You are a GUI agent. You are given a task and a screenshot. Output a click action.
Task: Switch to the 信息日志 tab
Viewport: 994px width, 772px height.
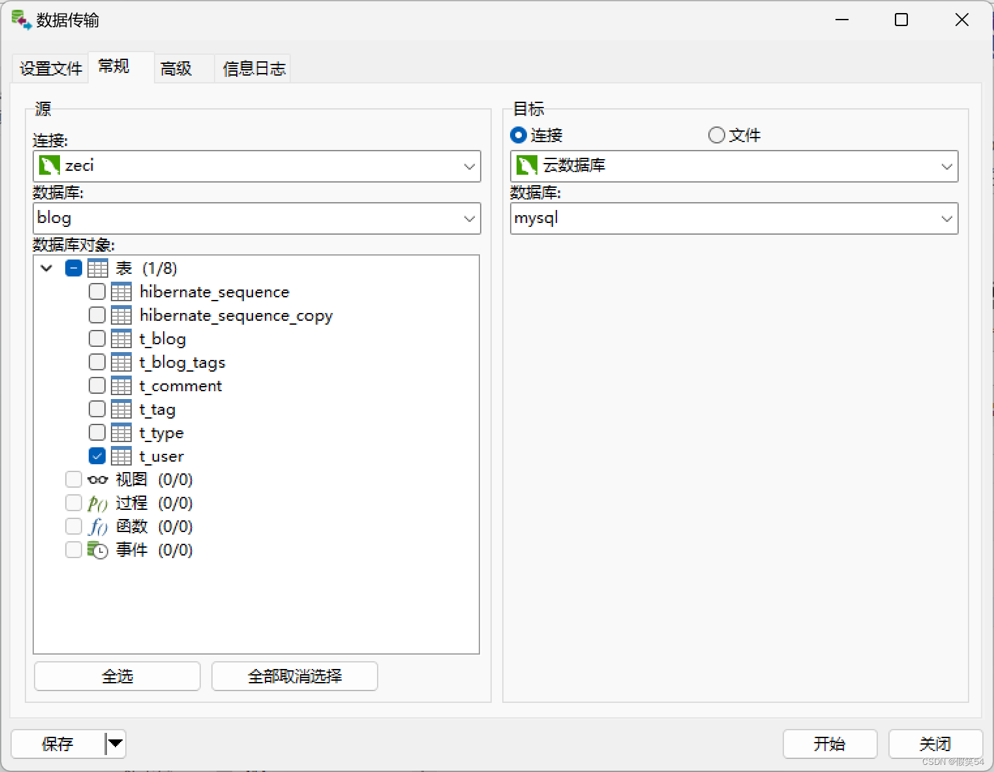253,68
